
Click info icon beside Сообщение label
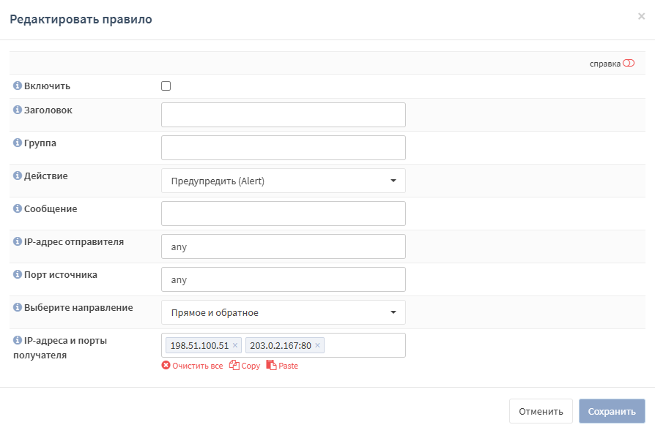tap(18, 209)
